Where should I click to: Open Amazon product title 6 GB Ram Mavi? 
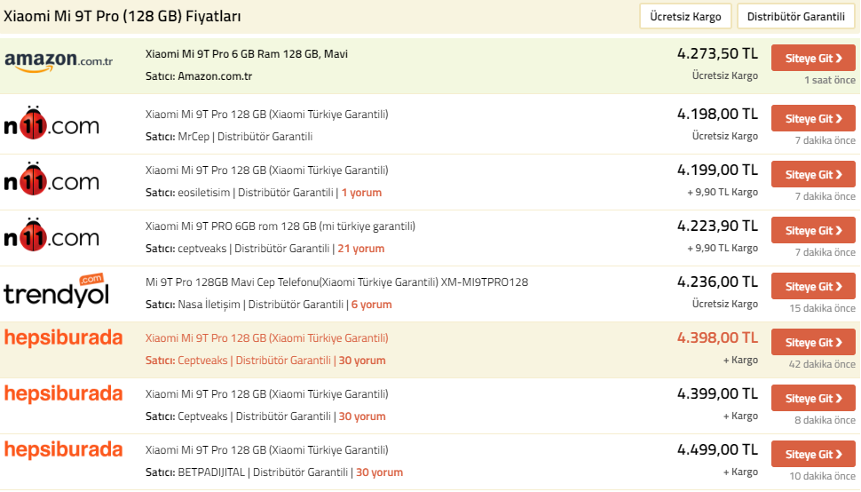tap(247, 54)
